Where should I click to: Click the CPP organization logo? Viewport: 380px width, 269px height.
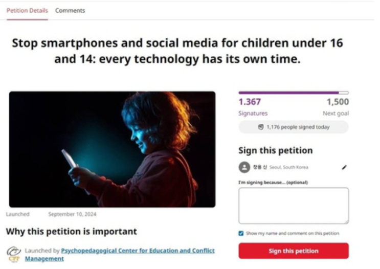(13, 253)
